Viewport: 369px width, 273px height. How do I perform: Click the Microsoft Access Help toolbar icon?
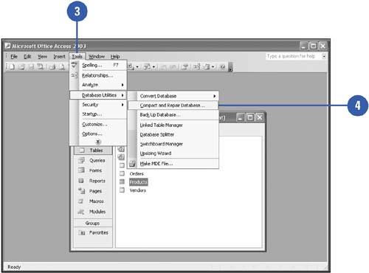point(222,66)
